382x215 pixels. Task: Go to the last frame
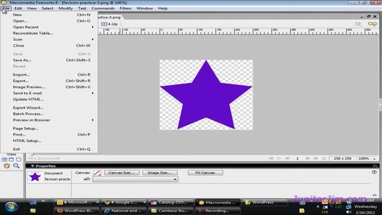pos(288,158)
